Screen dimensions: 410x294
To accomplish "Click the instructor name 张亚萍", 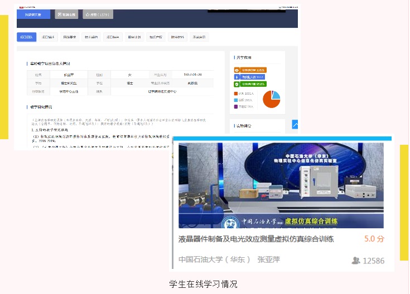I will 268,259.
